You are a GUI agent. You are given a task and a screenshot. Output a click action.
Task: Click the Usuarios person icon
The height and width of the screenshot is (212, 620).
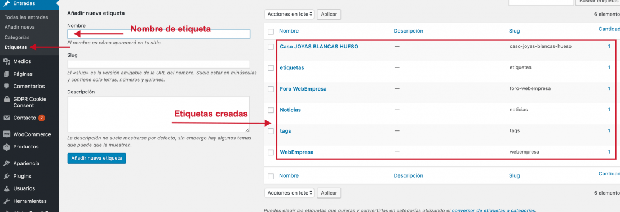coord(7,188)
